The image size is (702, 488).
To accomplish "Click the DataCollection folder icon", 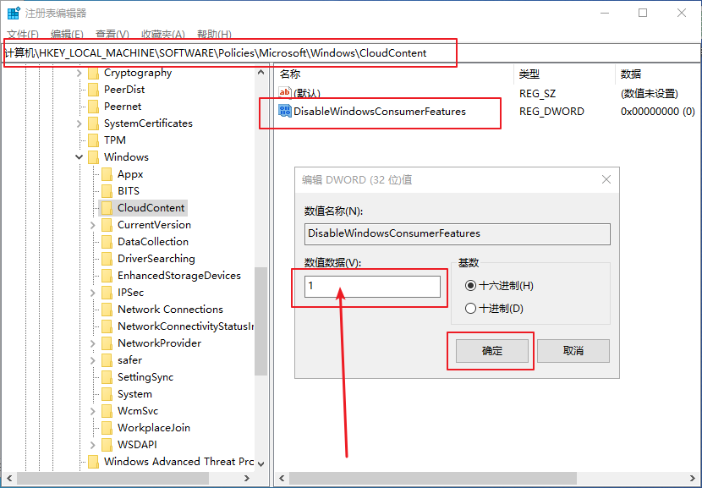I will pyautogui.click(x=107, y=242).
